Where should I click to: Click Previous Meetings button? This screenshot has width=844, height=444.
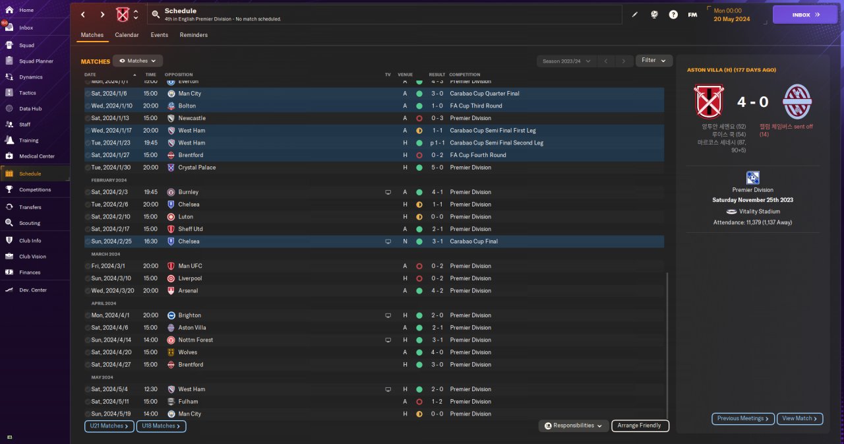click(743, 418)
